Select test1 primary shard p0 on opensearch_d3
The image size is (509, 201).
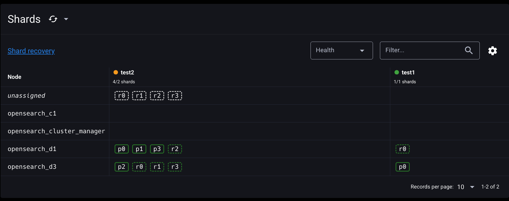[403, 167]
